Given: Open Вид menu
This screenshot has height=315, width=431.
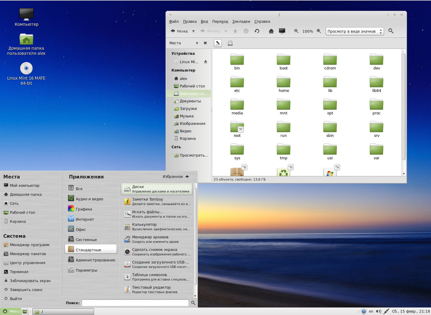Looking at the screenshot, I should (204, 22).
